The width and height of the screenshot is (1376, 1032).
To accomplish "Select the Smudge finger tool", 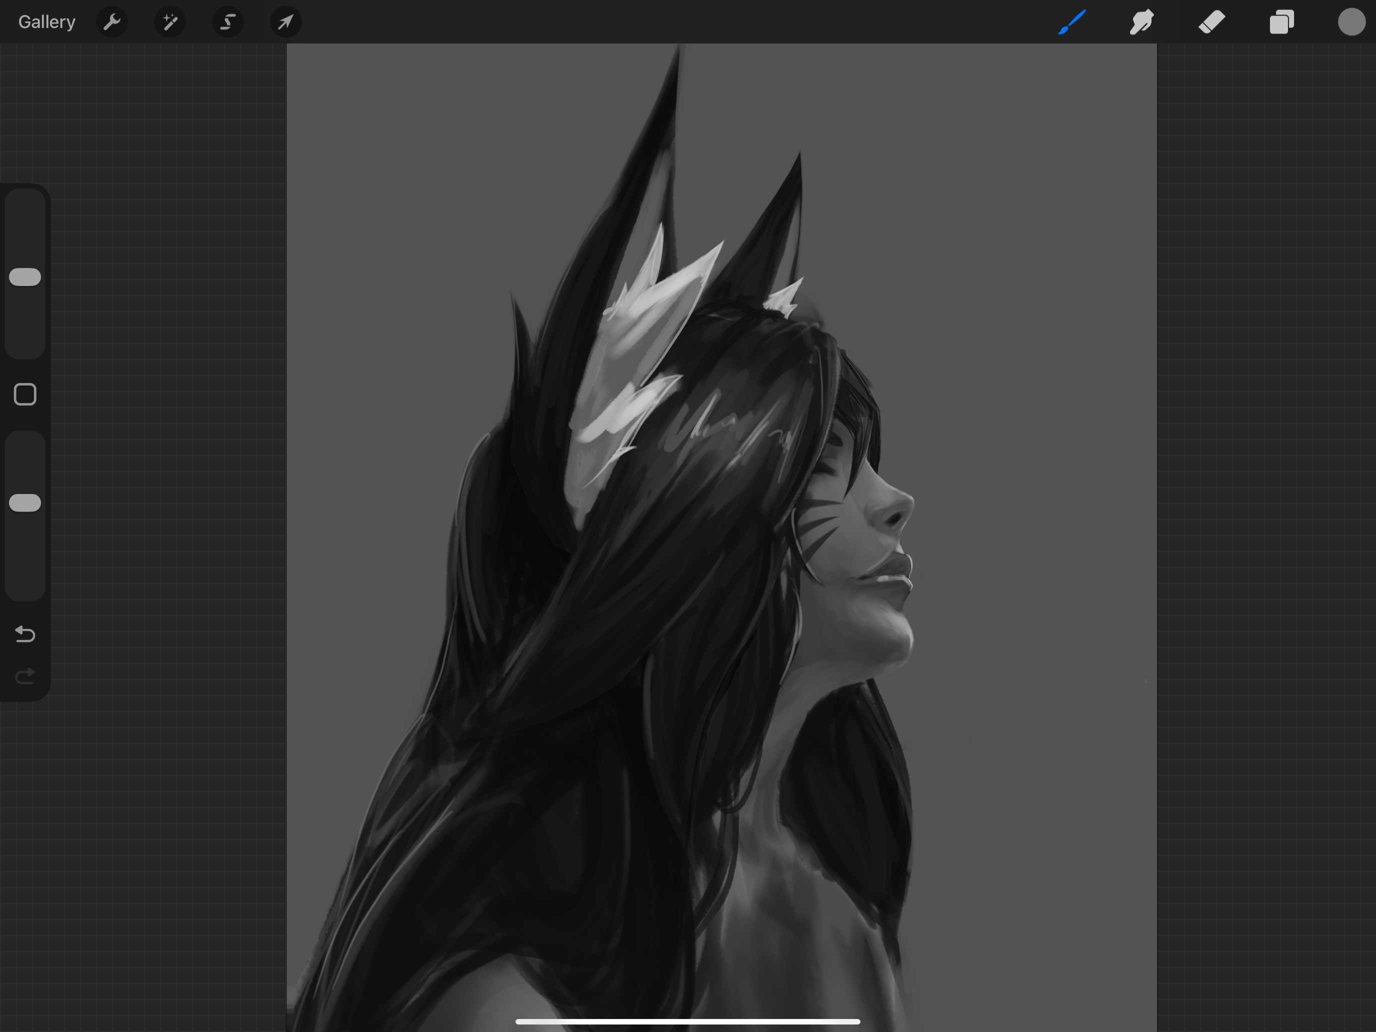I will coord(1142,22).
